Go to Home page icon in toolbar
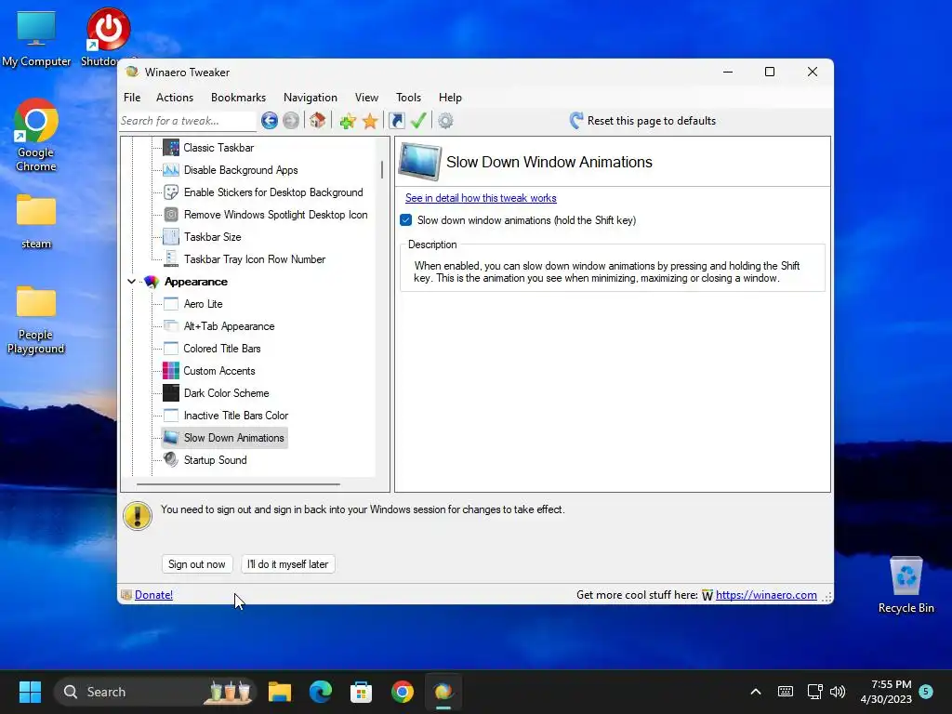 (318, 120)
